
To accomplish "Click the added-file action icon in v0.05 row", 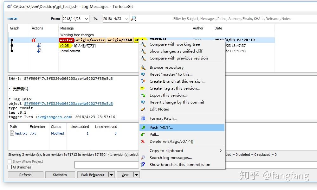I will [x=39, y=45].
